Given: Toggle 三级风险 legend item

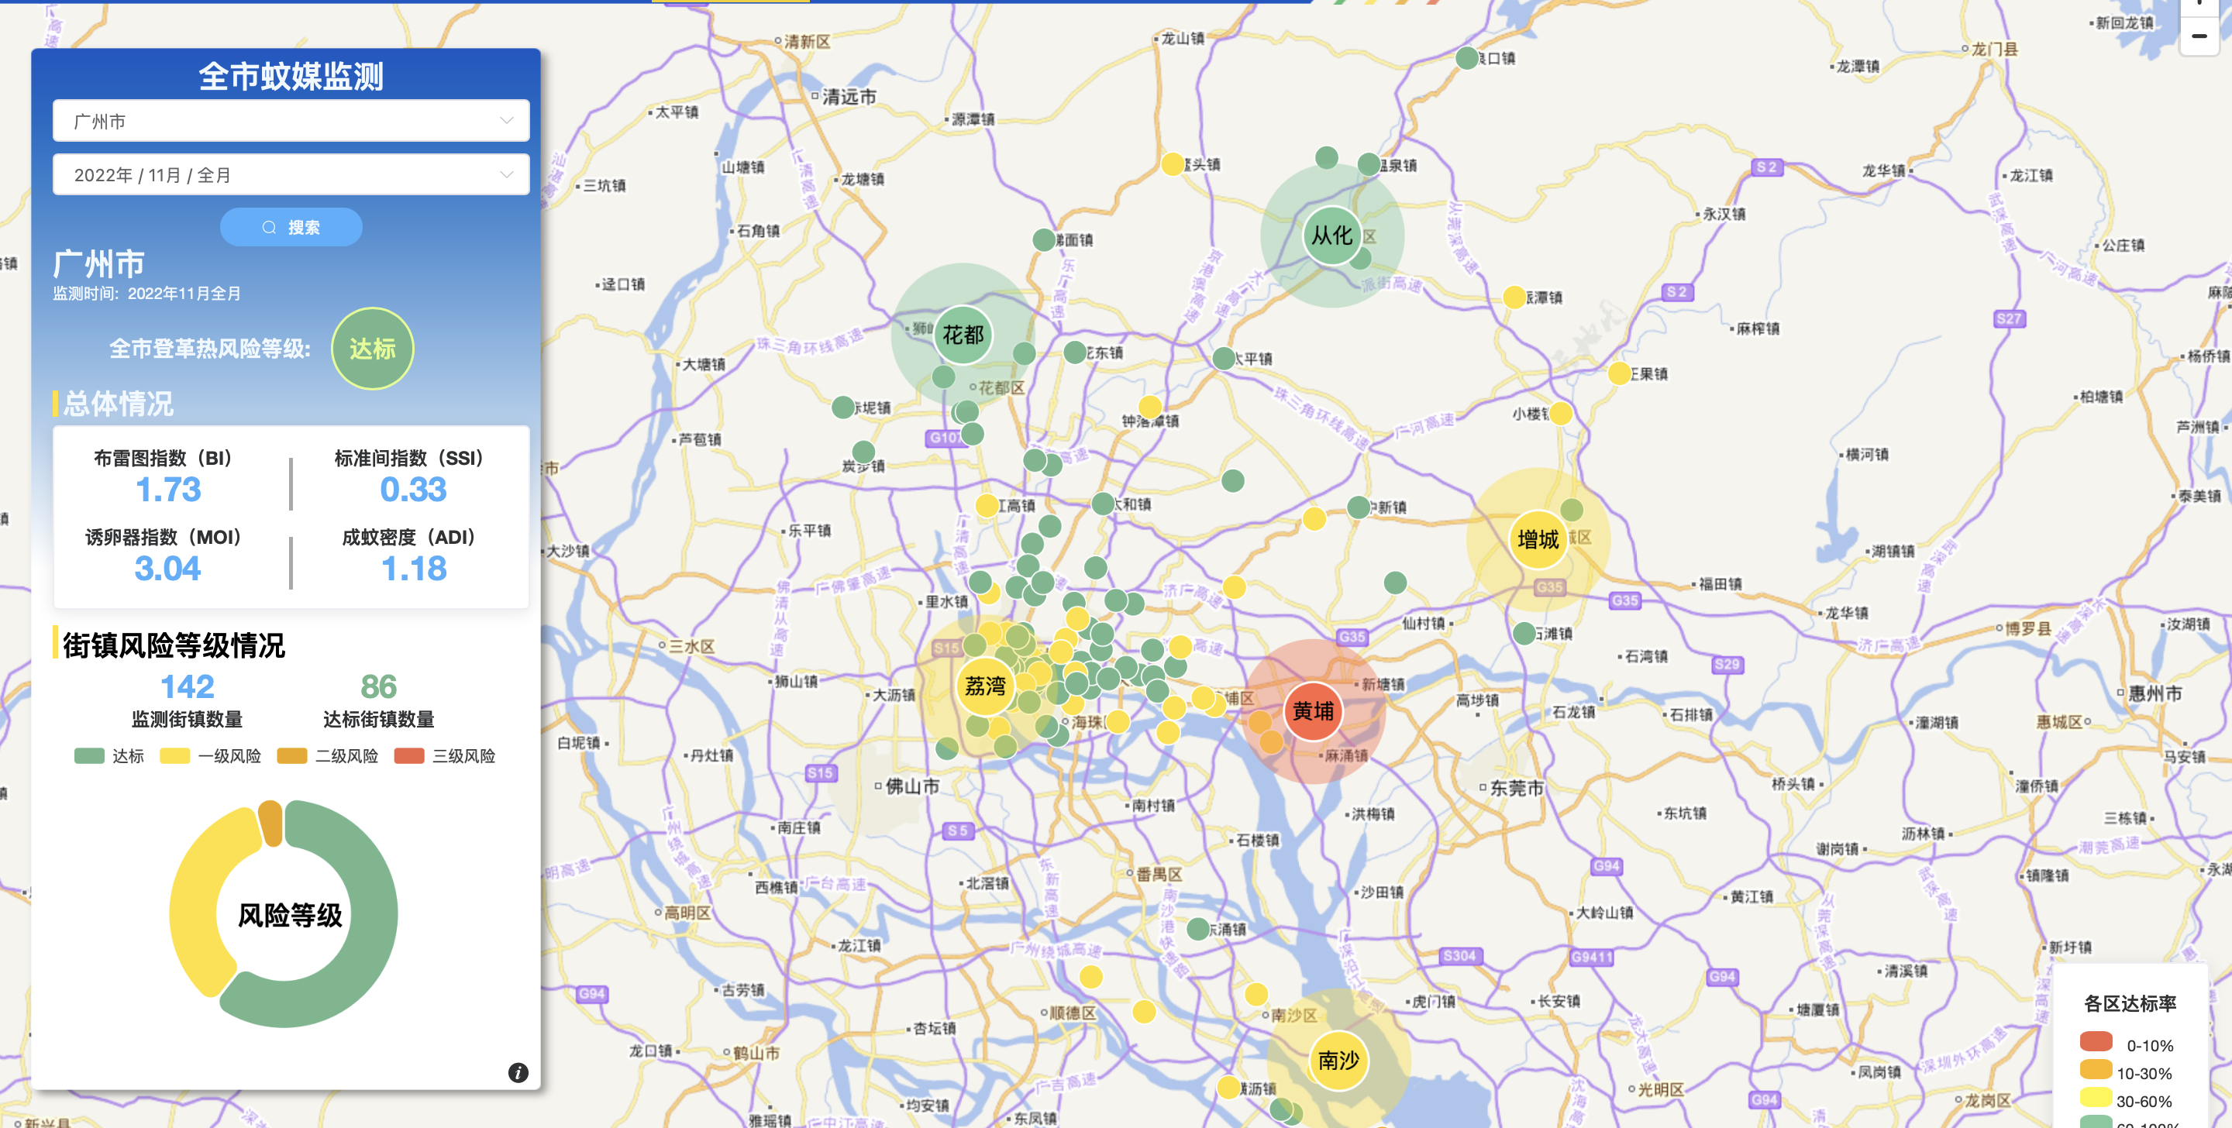Looking at the screenshot, I should pos(445,755).
